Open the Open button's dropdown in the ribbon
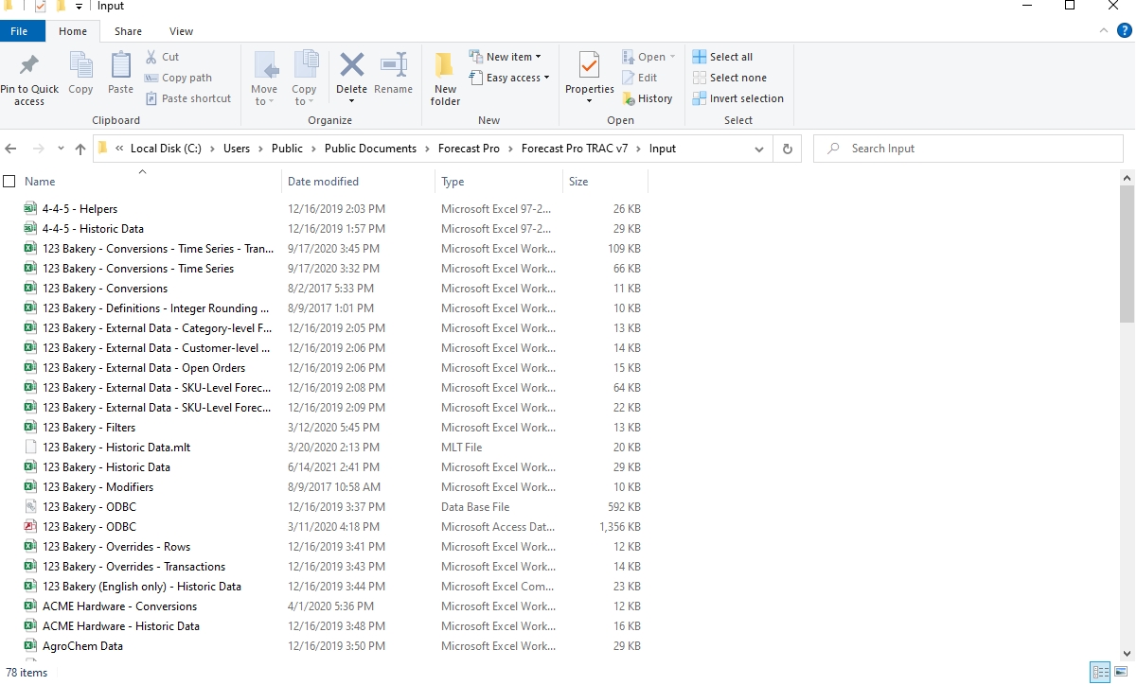 672,57
